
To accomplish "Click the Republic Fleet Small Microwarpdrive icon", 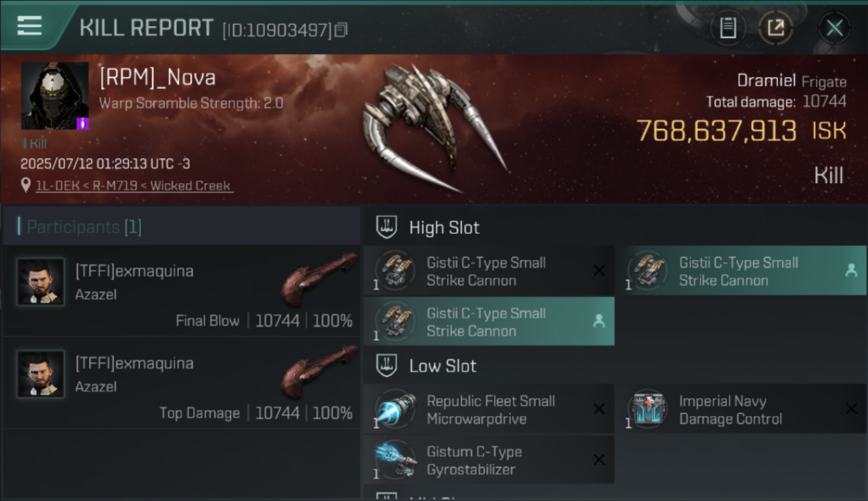I will 395,409.
